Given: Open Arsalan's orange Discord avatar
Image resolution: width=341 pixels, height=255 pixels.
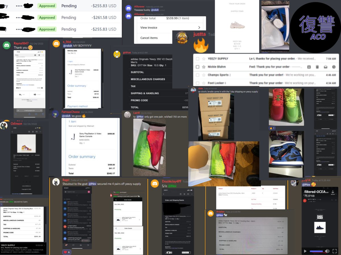Looking at the screenshot, I should click(x=211, y=214).
